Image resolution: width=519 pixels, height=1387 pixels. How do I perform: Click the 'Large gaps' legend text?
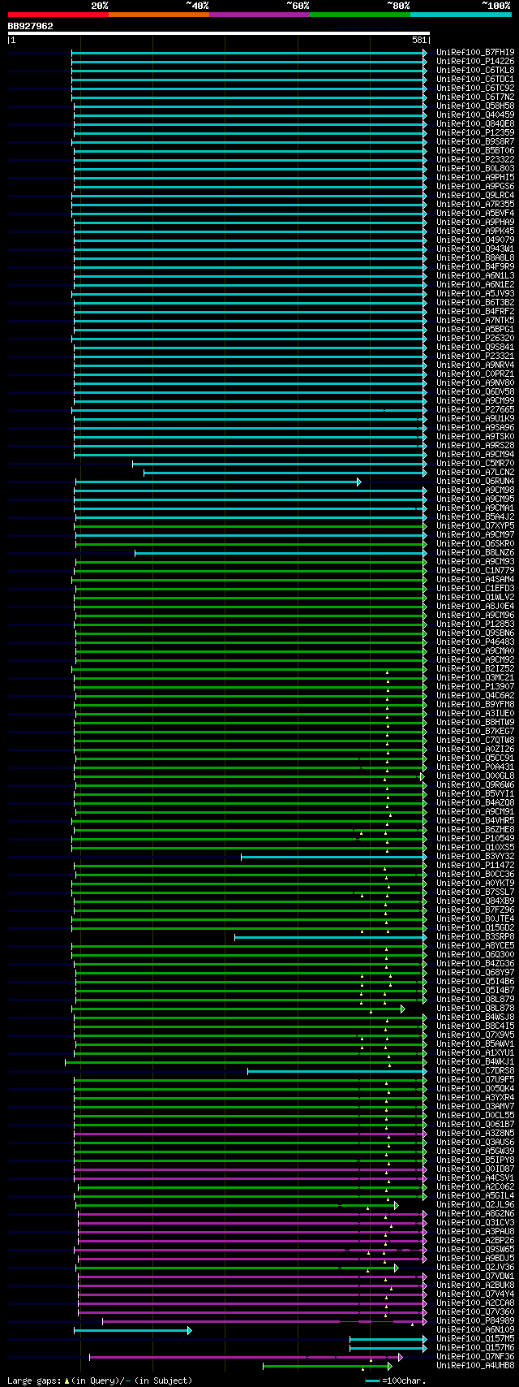[34, 1380]
